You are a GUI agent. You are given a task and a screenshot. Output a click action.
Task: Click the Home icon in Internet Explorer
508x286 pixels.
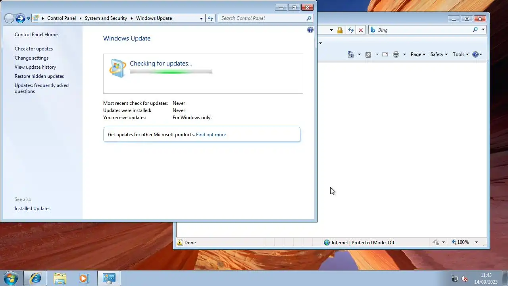pos(351,54)
